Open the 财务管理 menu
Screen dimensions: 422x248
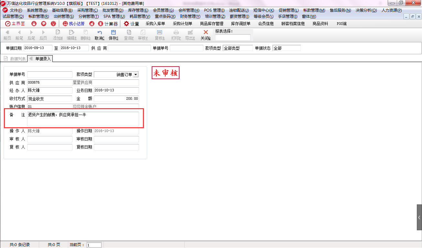click(x=190, y=16)
